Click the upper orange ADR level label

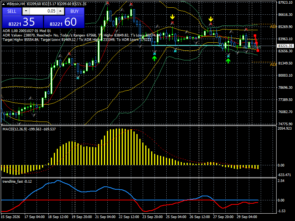(x=273, y=27)
